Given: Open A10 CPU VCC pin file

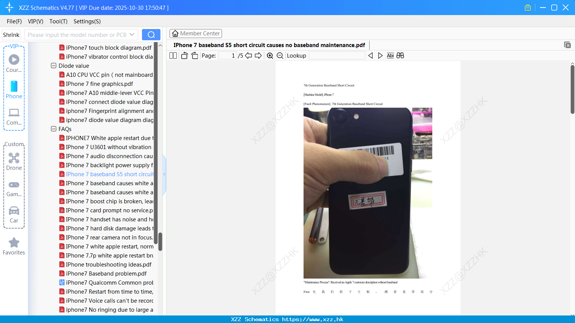Looking at the screenshot, I should 106,75.
